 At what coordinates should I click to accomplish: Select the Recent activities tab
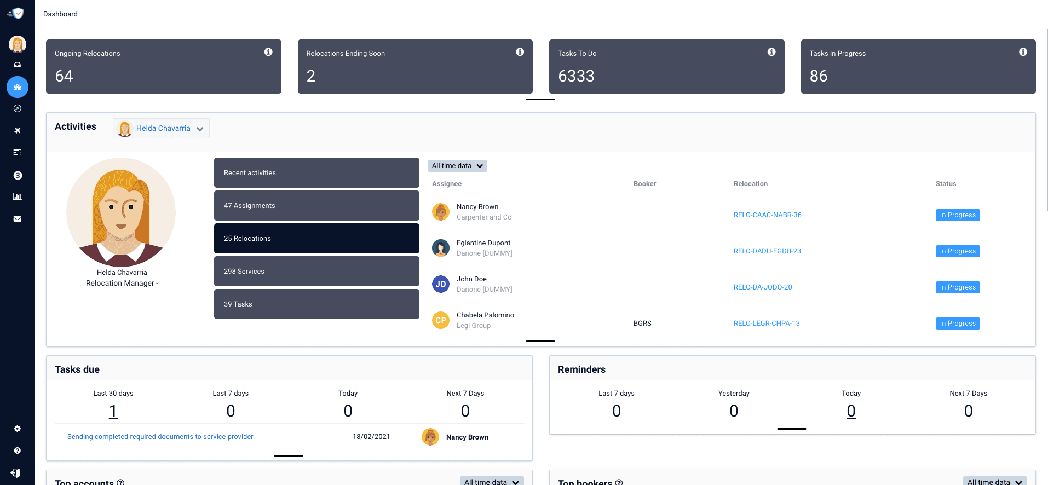tap(316, 173)
